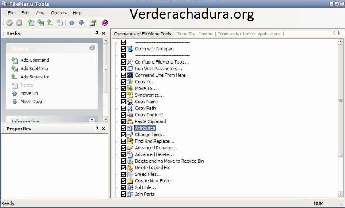The width and height of the screenshot is (345, 208).
Task: Toggle the Copy To checkbox
Action: coord(123,82)
